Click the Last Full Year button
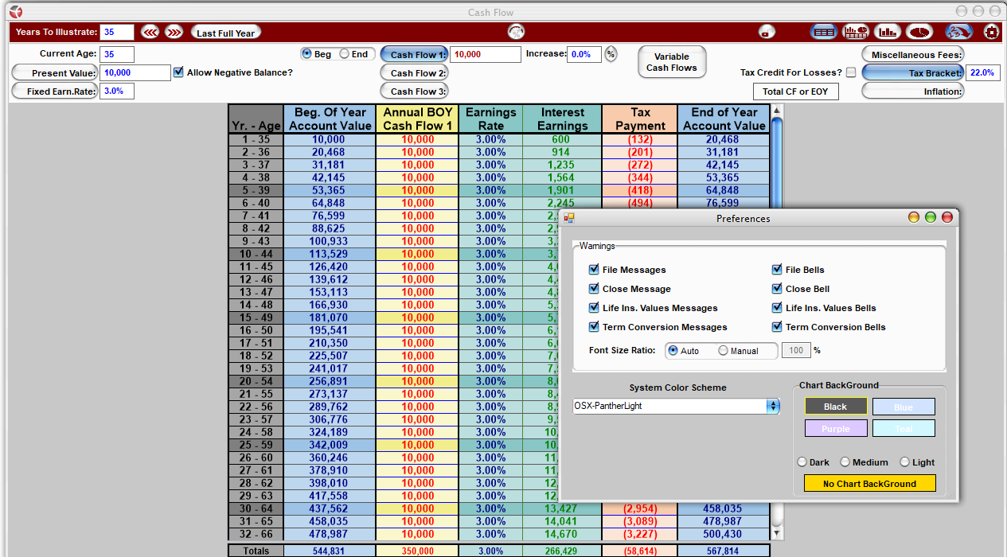 (226, 33)
